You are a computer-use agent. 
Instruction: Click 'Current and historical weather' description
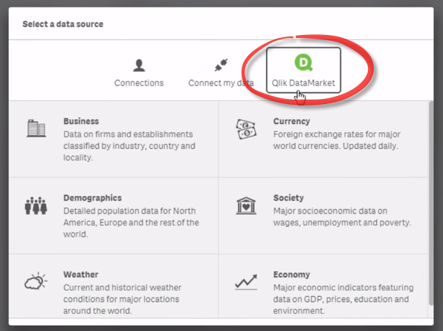(x=123, y=287)
